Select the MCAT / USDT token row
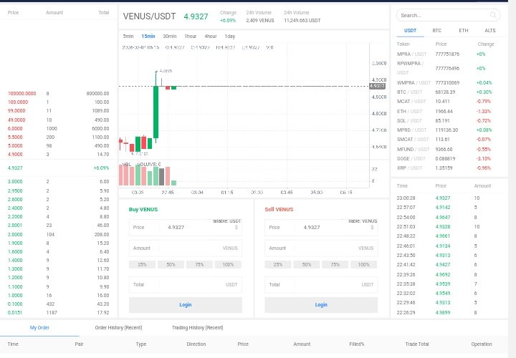The image size is (516, 358). 448,101
